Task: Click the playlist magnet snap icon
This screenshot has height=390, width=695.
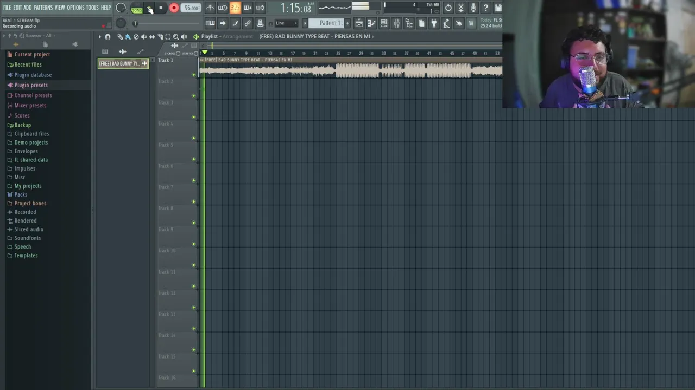Action: coord(108,36)
